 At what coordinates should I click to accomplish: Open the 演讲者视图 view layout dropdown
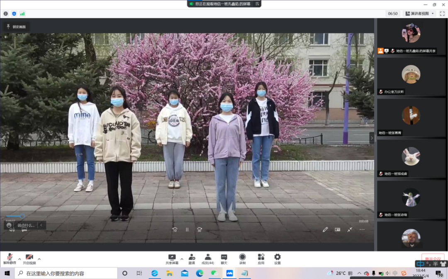pyautogui.click(x=419, y=14)
